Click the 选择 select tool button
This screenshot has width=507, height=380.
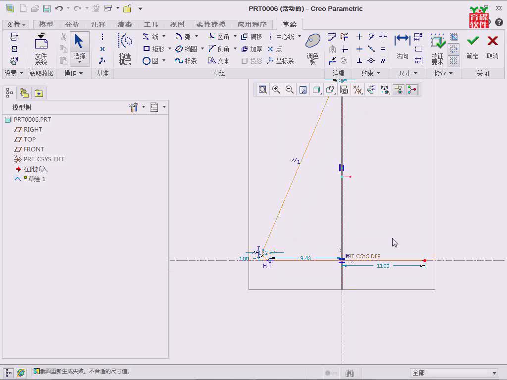pos(80,48)
